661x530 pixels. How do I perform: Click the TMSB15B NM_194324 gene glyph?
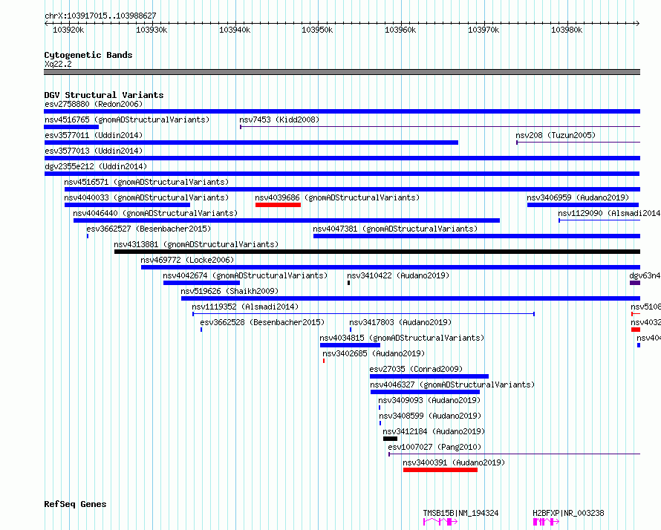pyautogui.click(x=440, y=522)
